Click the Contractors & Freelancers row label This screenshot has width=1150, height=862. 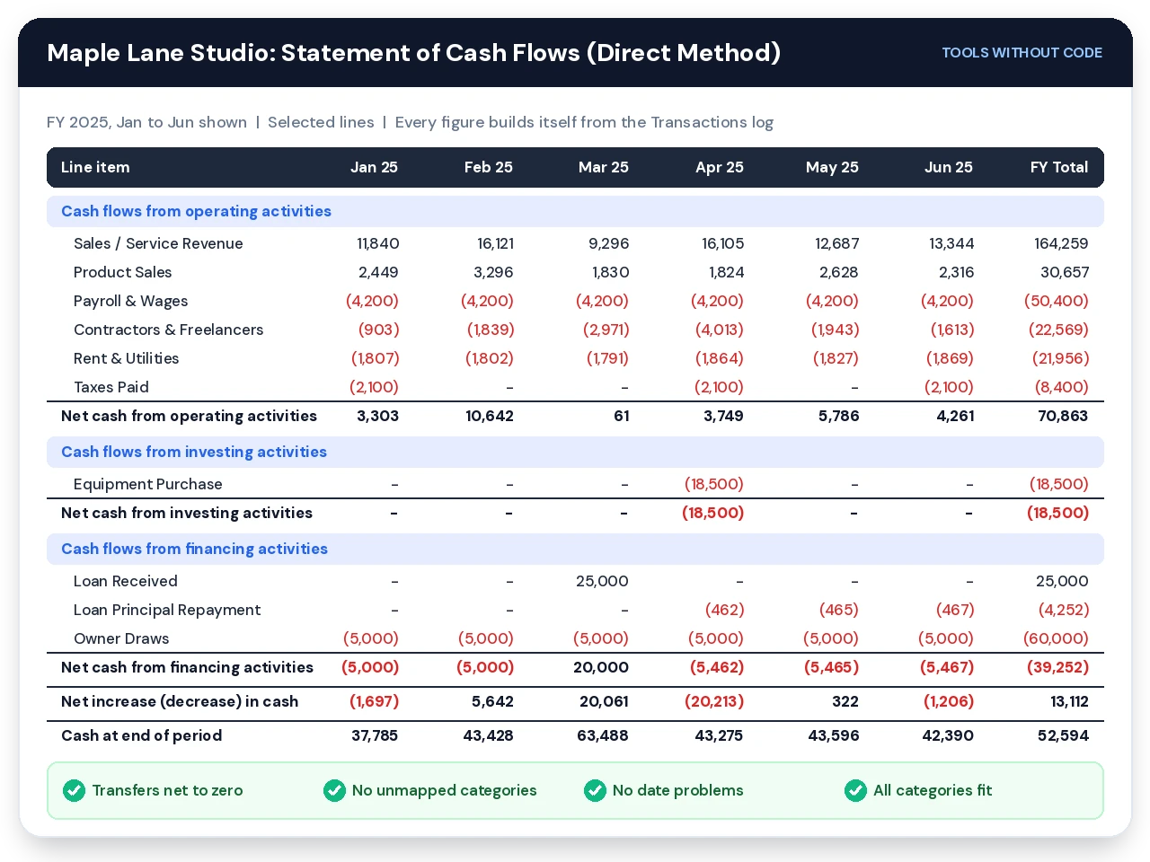point(168,330)
